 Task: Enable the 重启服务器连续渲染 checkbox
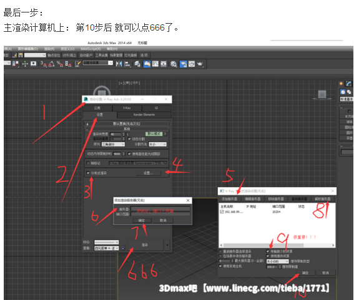pos(220,251)
